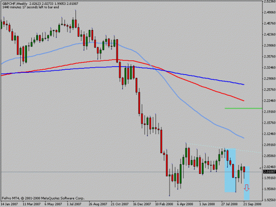Image resolution: width=276 pixels, height=207 pixels.
Task: Click the '1 Jul 2007' date label
Action: [x=74, y=204]
